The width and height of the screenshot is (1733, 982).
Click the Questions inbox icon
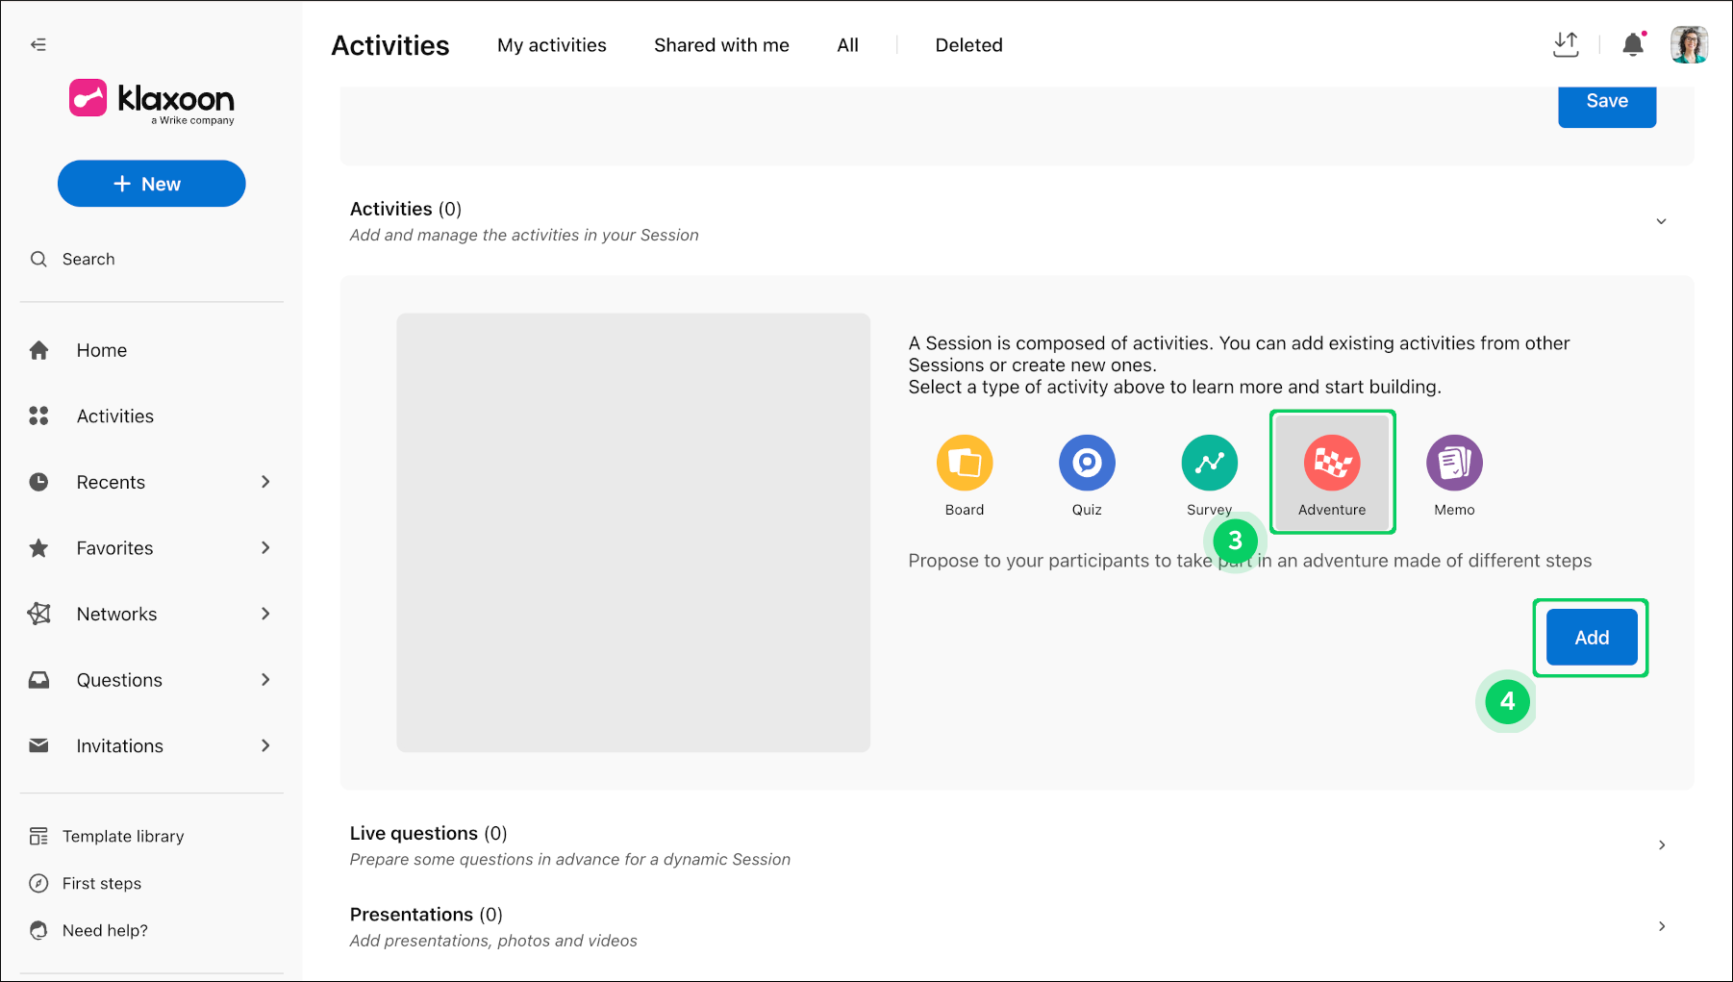click(x=38, y=680)
